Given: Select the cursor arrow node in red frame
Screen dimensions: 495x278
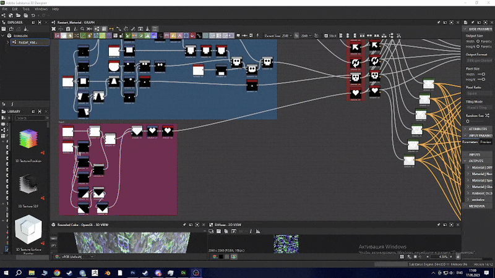Looking at the screenshot, I should coord(355,48).
